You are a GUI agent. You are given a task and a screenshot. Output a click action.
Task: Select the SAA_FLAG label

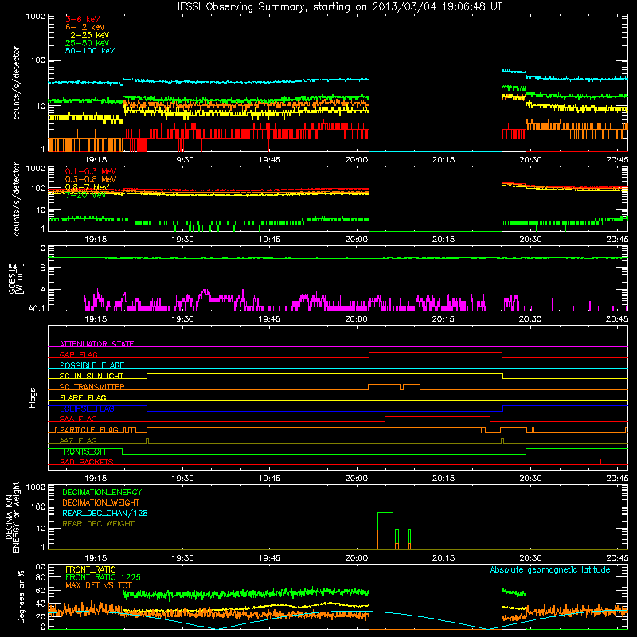pos(78,419)
